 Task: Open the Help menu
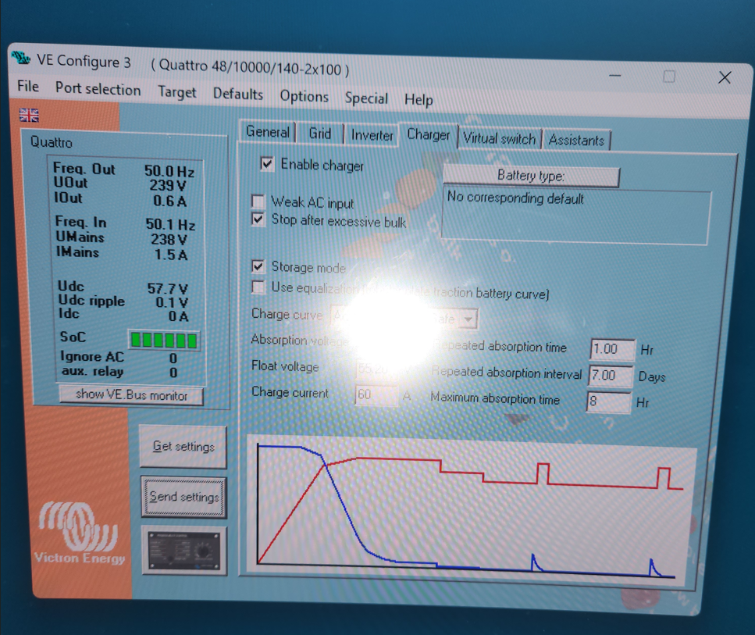[x=418, y=100]
